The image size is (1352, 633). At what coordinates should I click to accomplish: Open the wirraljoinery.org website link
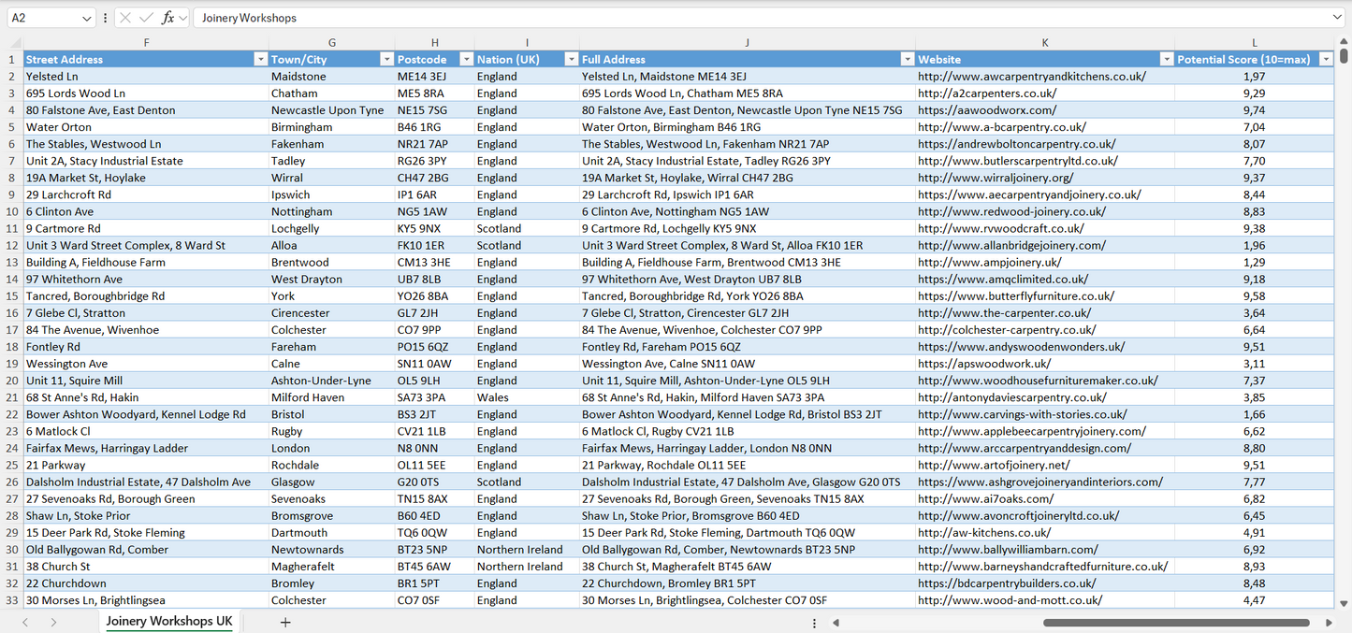click(x=995, y=178)
